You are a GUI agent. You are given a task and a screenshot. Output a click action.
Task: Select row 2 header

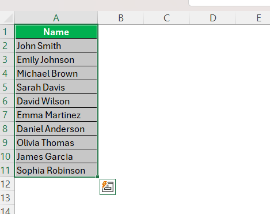[x=7, y=46]
